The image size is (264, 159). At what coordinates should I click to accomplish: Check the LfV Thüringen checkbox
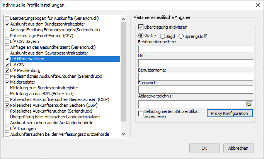coord(7,128)
